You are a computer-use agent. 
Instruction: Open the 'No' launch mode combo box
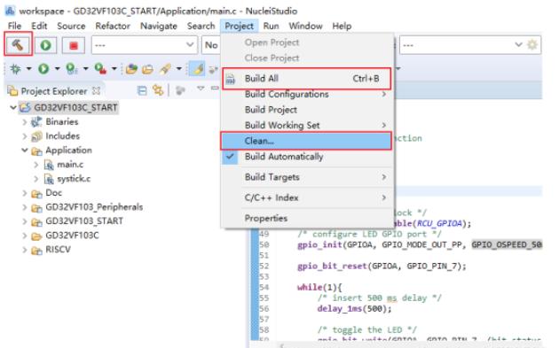tap(211, 45)
